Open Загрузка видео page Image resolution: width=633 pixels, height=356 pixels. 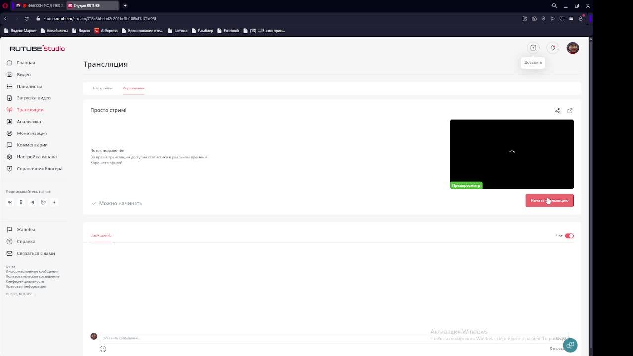click(29, 98)
